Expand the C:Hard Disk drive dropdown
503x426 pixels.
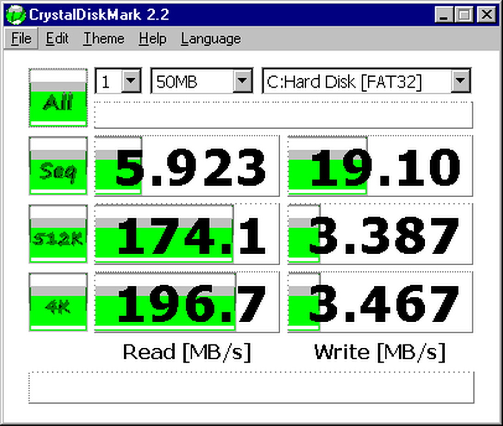pos(460,81)
